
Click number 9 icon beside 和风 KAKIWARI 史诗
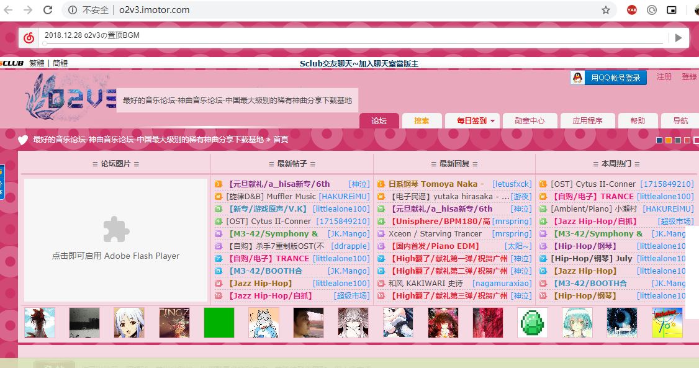point(381,284)
